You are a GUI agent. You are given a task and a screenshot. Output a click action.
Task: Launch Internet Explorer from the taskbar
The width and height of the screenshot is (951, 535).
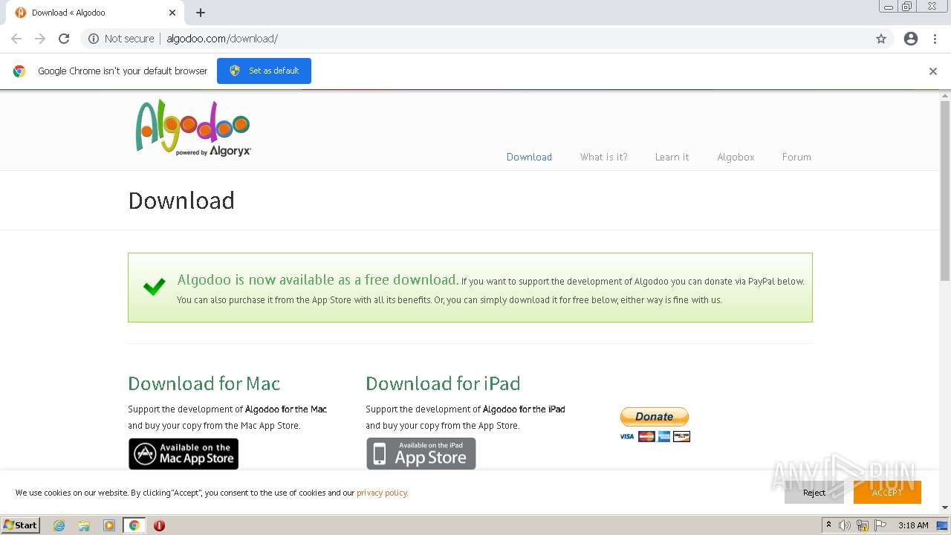pyautogui.click(x=59, y=525)
